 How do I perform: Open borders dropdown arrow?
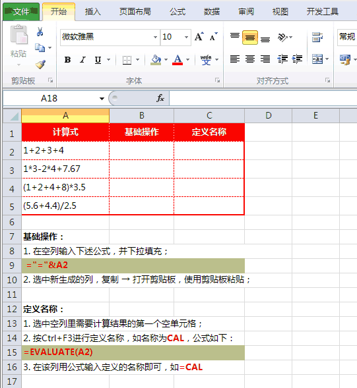[138, 60]
